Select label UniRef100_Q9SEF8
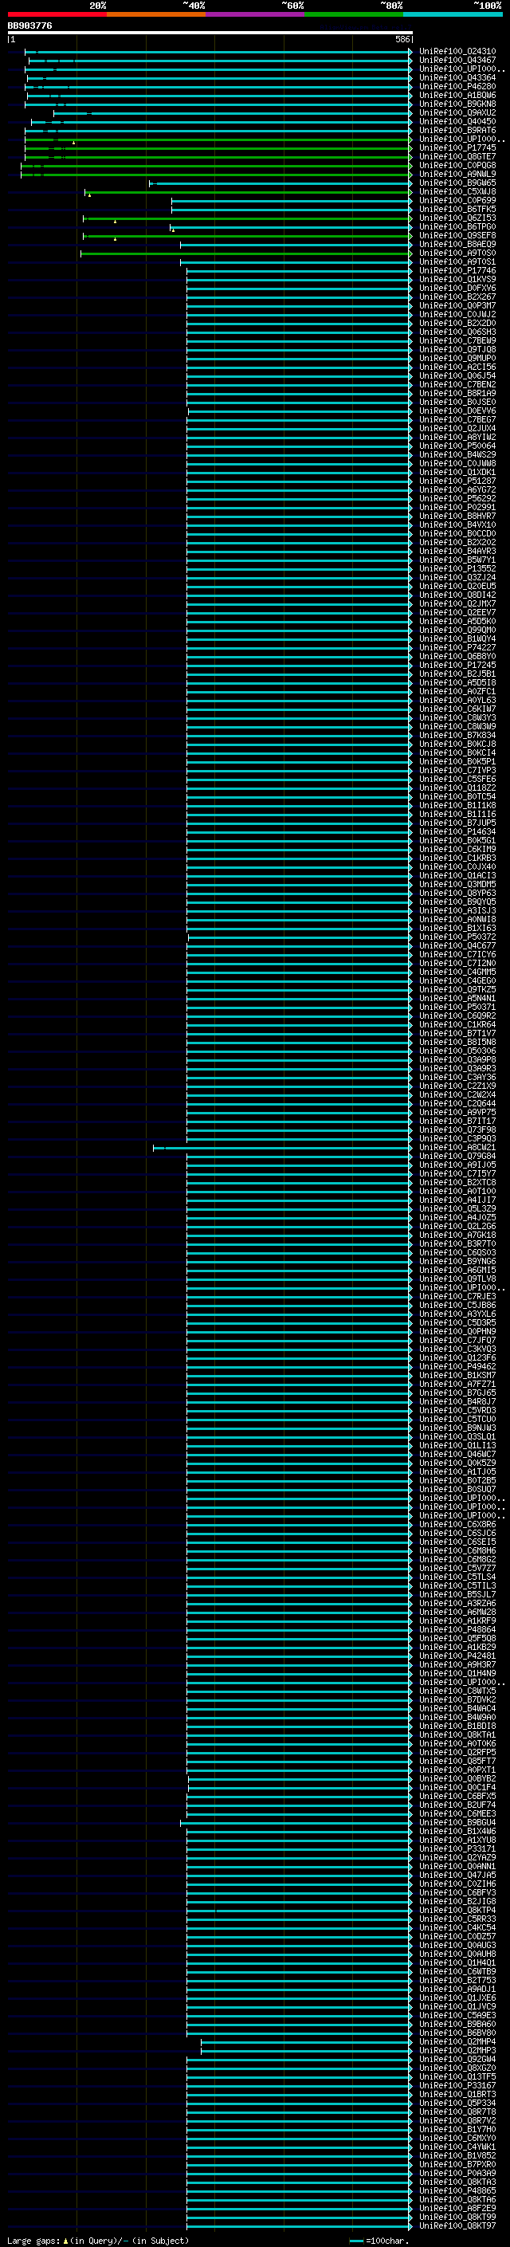 pyautogui.click(x=457, y=235)
